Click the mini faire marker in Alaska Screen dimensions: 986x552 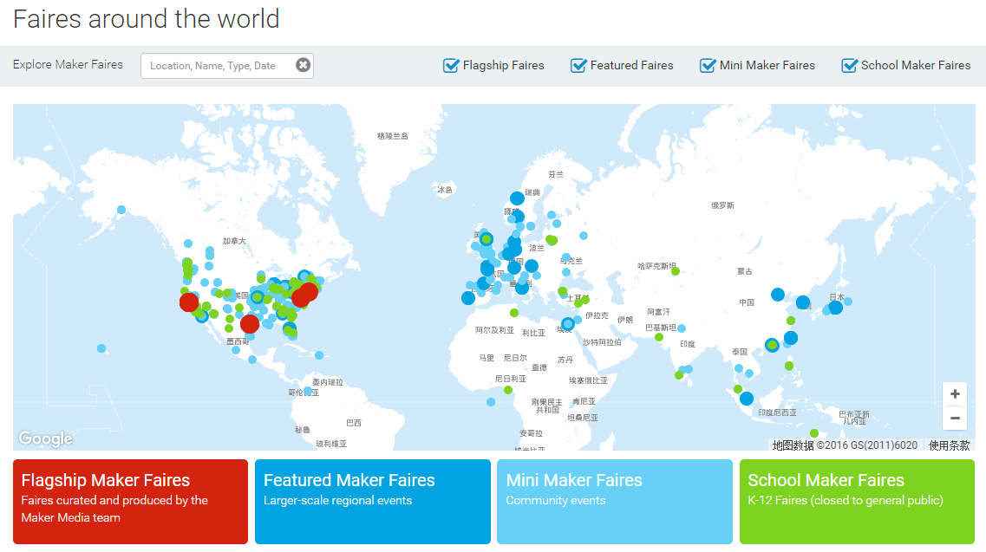pos(121,210)
